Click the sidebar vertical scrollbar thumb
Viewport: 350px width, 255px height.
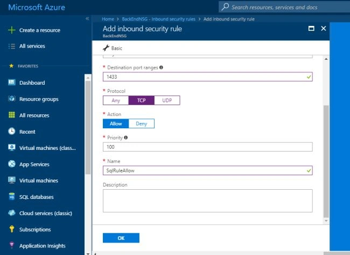88,127
